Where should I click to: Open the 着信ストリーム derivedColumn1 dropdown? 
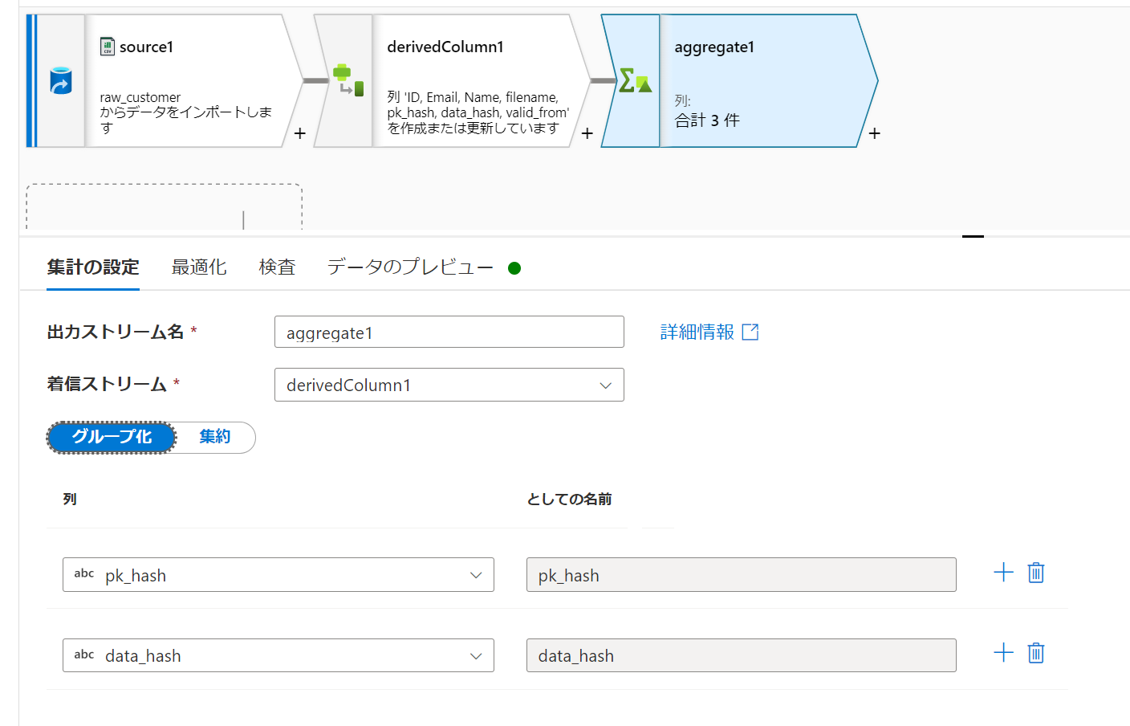point(449,385)
